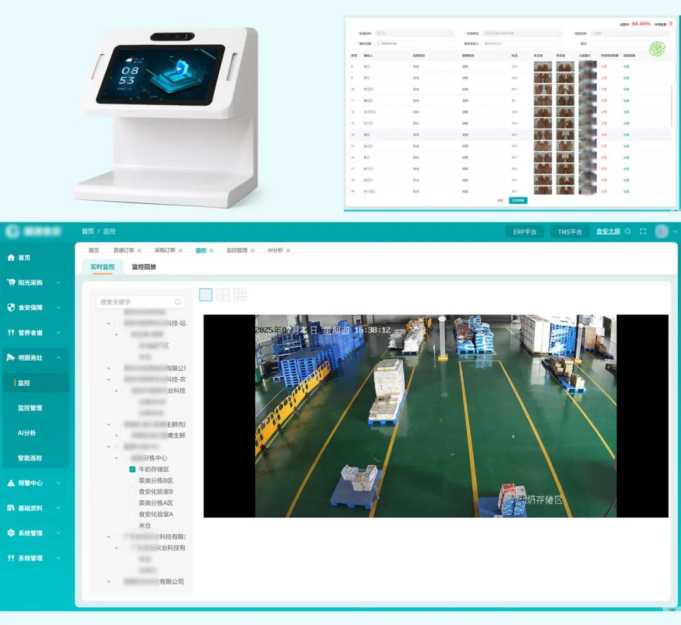Expand the 营养食谱 sidebar menu
681x625 pixels.
click(59, 333)
